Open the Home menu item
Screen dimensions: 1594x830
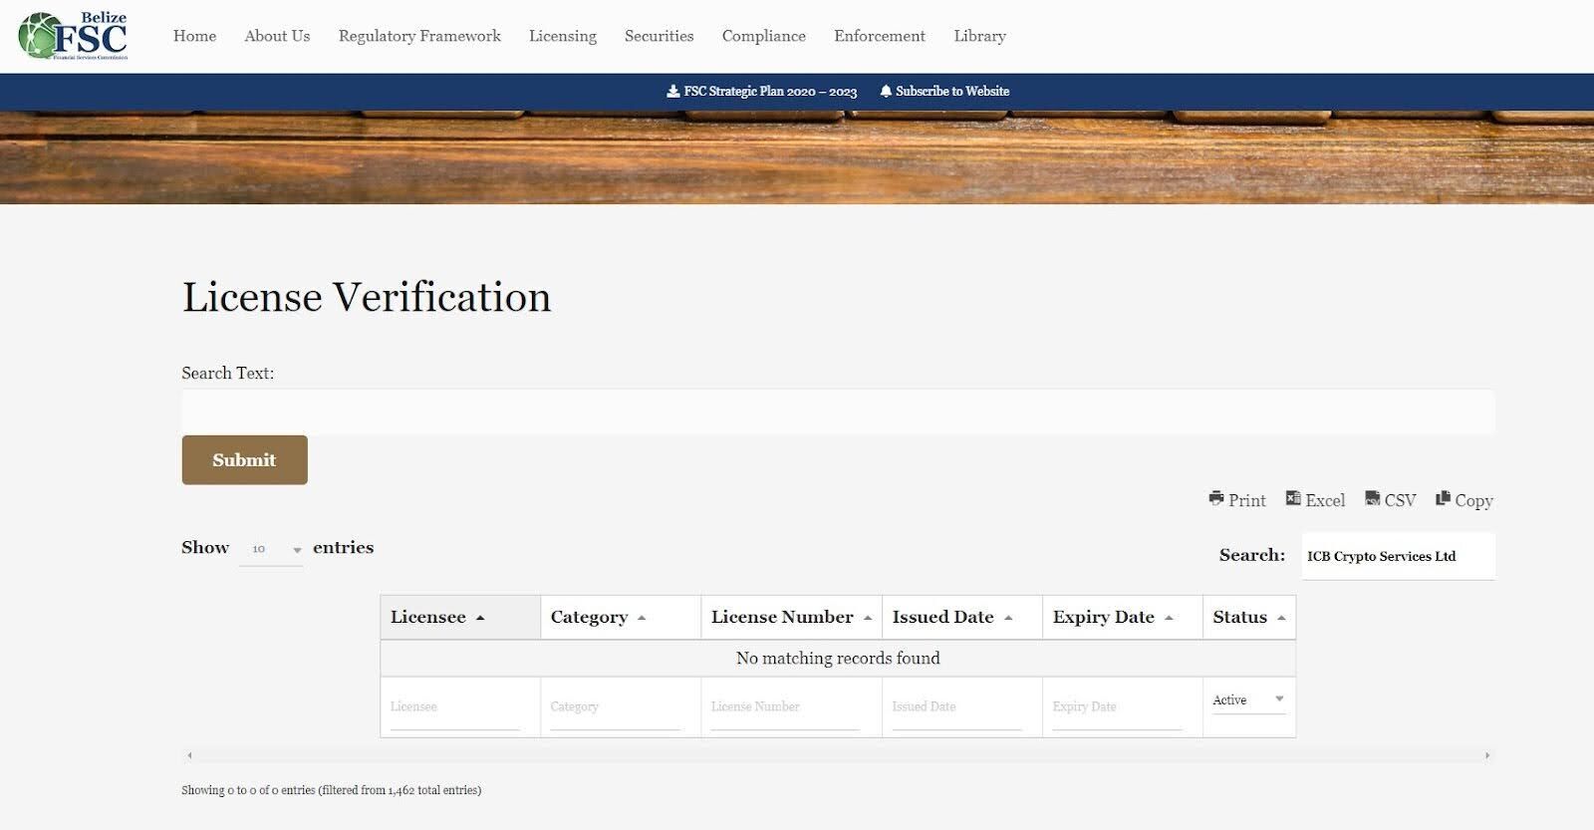(x=194, y=36)
